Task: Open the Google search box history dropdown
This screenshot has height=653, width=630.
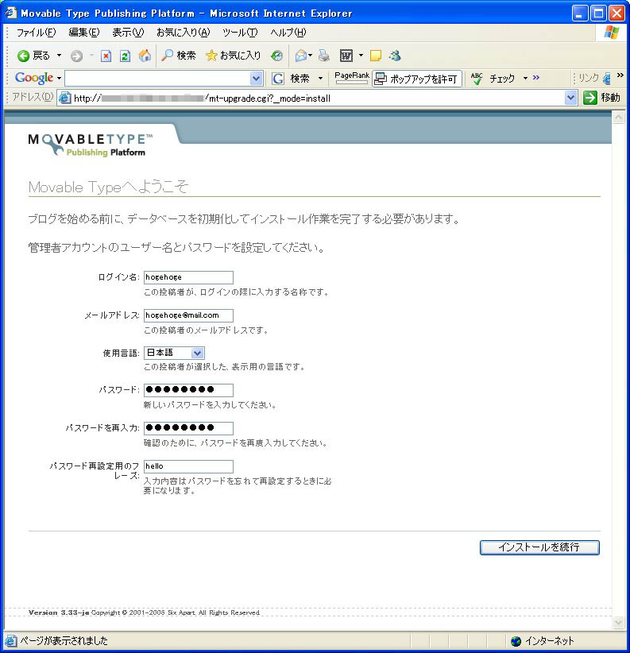Action: tap(256, 79)
